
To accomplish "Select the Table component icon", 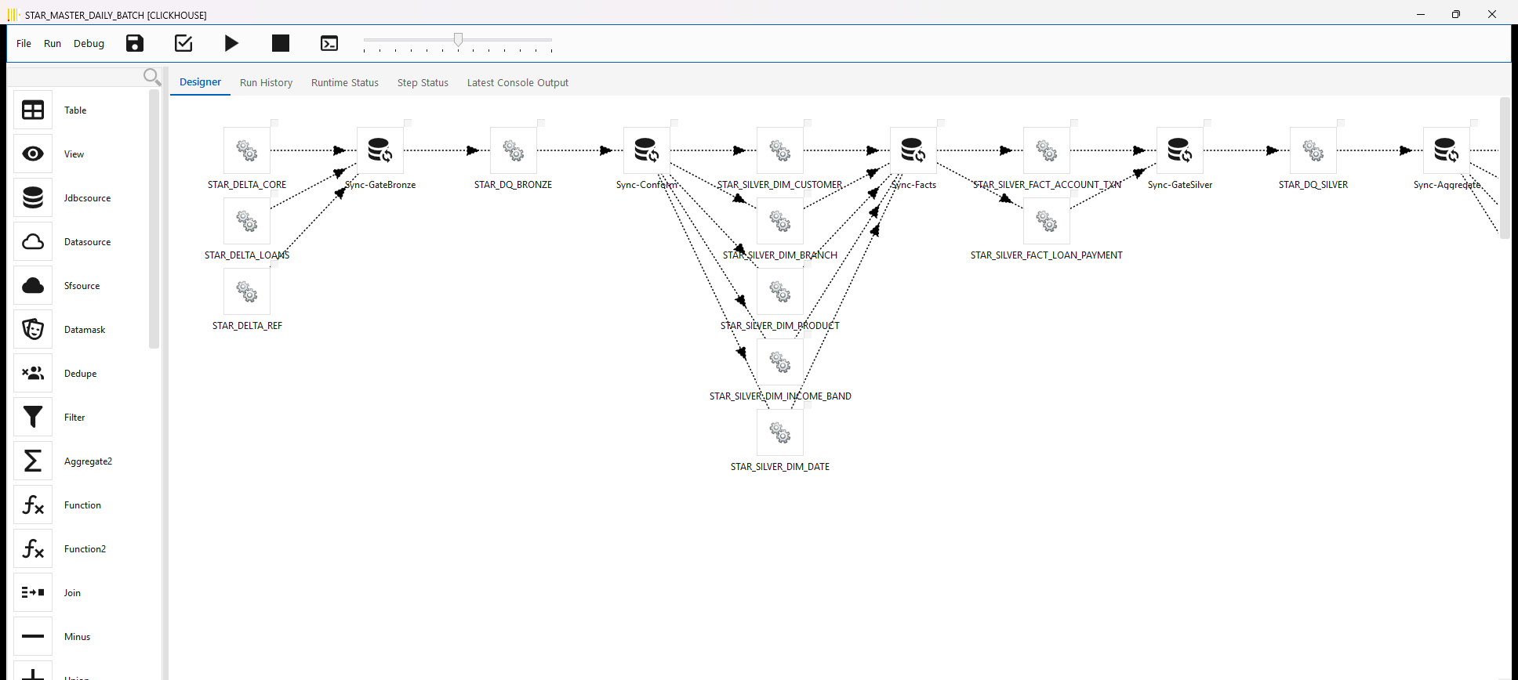I will click(33, 110).
